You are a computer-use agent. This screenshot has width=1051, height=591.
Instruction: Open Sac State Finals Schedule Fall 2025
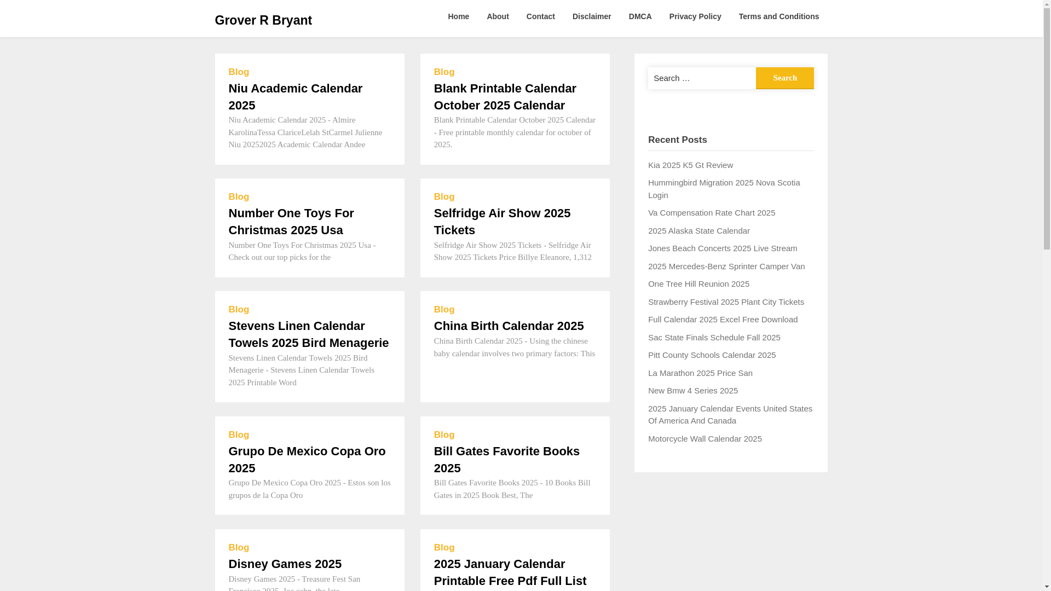pyautogui.click(x=714, y=338)
